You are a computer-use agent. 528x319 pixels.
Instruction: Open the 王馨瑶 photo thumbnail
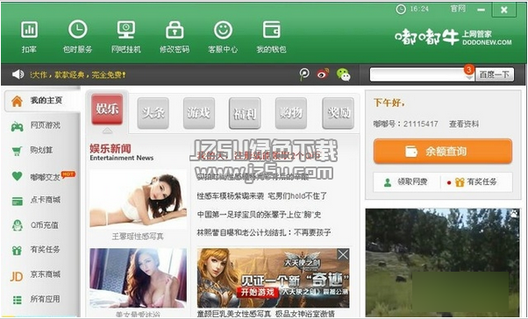coord(138,199)
